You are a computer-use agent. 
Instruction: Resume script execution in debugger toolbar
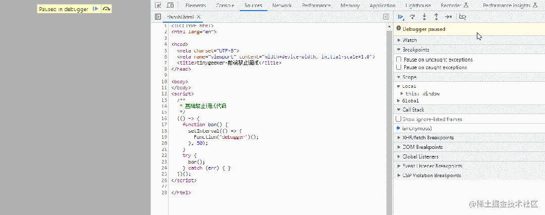[401, 16]
